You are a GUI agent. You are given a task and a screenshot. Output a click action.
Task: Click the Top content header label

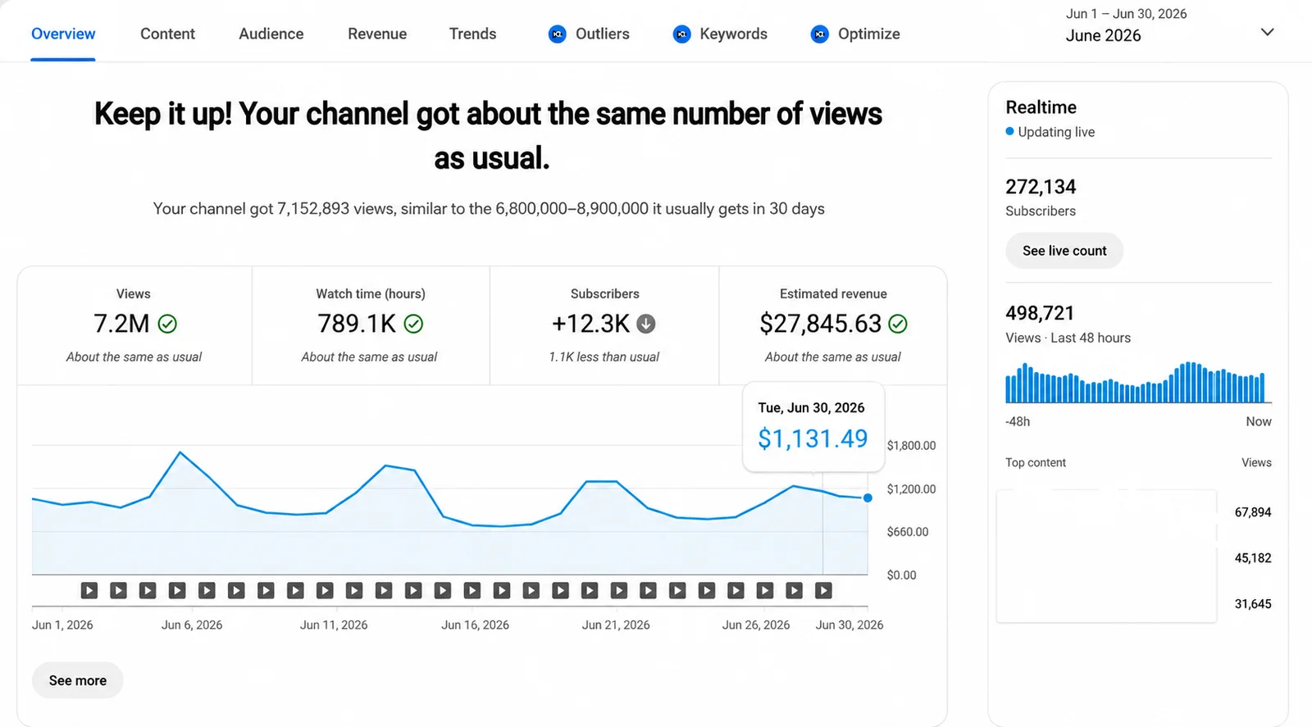click(x=1036, y=463)
